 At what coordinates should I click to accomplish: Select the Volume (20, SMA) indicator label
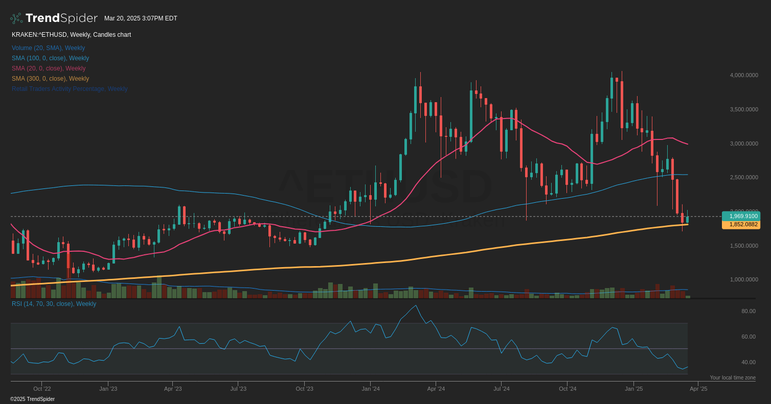click(48, 47)
